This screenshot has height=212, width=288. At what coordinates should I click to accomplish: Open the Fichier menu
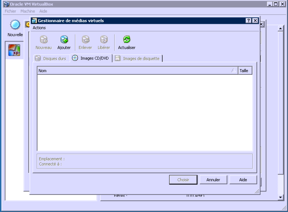[x=10, y=11]
